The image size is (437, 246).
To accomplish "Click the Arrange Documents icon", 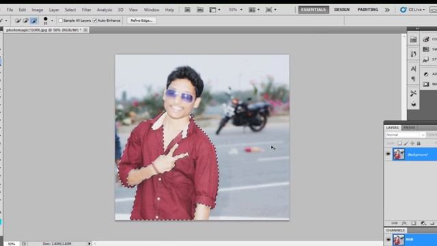I will point(252,10).
